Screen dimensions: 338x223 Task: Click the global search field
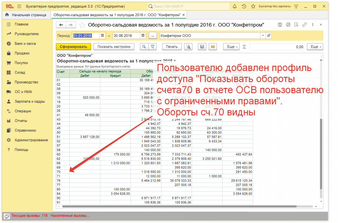click(189, 6)
